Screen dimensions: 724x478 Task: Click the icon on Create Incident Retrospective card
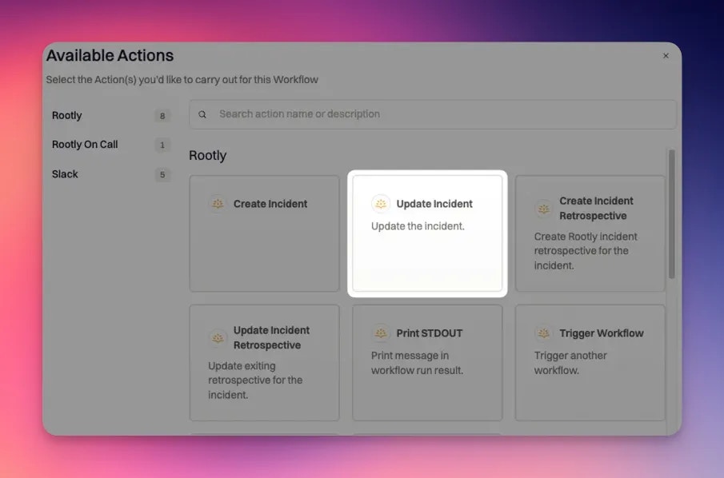pos(543,209)
